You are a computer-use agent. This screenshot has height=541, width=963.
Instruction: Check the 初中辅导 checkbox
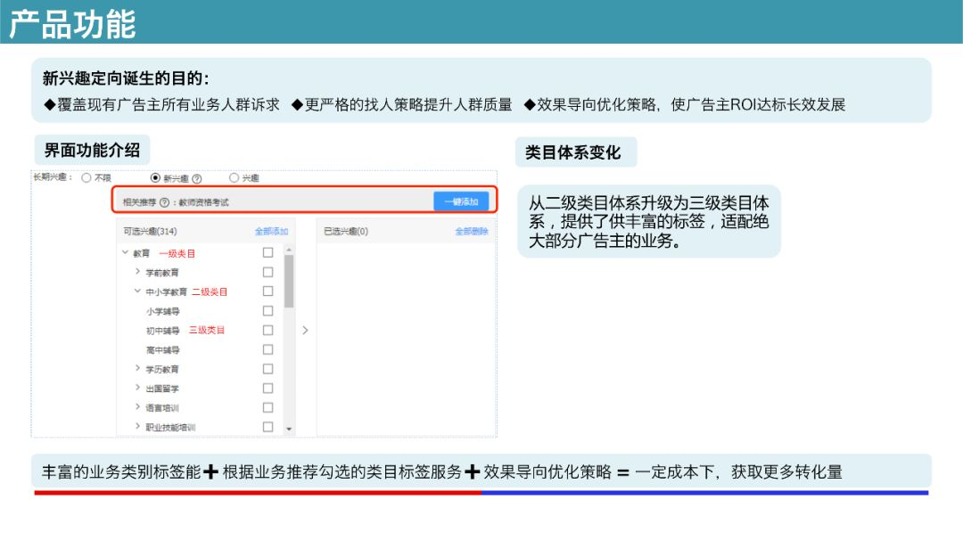[267, 330]
